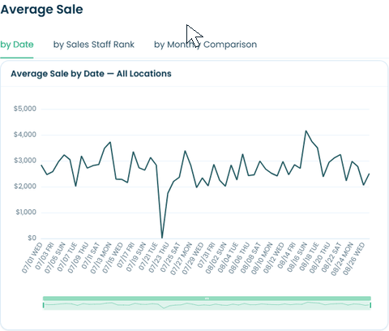
Task: Click the Average Sale page heading
Action: pyautogui.click(x=41, y=10)
